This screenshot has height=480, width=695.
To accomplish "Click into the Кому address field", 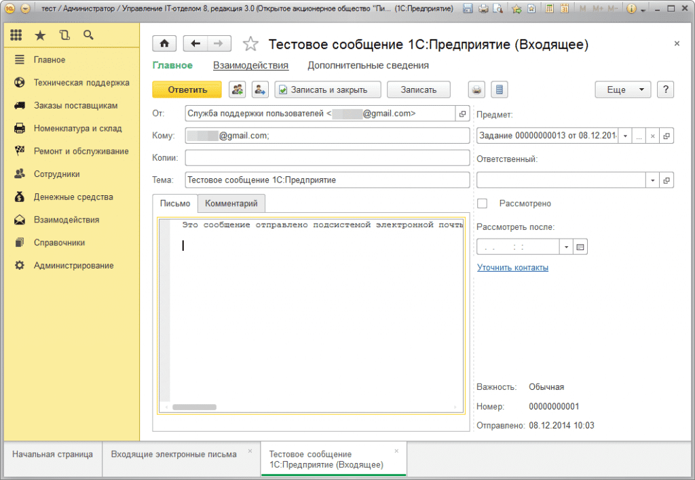I will [x=328, y=136].
